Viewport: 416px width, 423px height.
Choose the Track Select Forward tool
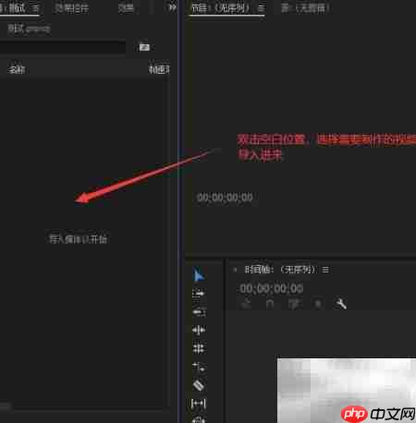pyautogui.click(x=199, y=293)
